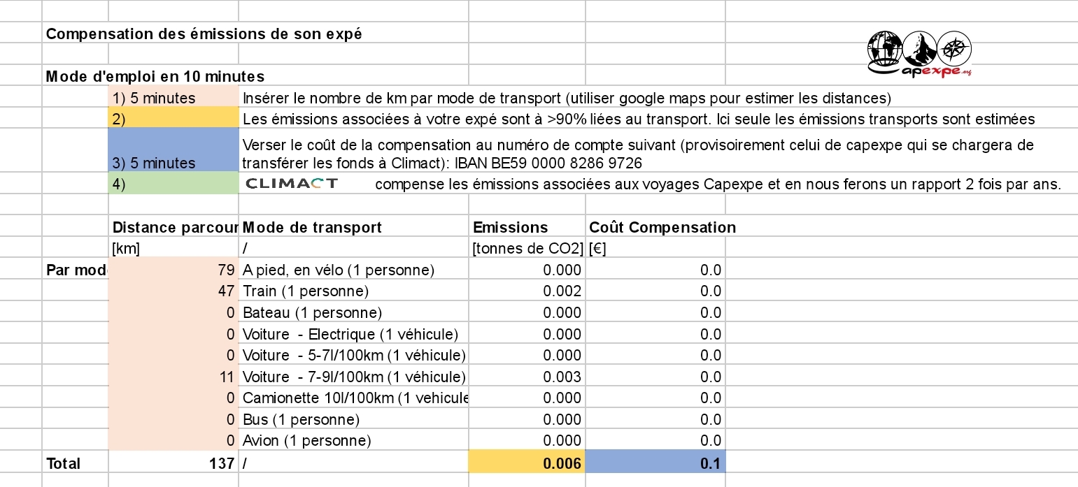The height and width of the screenshot is (487, 1078).
Task: Click the title "Compensation des émissions de son expé"
Action: [x=204, y=34]
